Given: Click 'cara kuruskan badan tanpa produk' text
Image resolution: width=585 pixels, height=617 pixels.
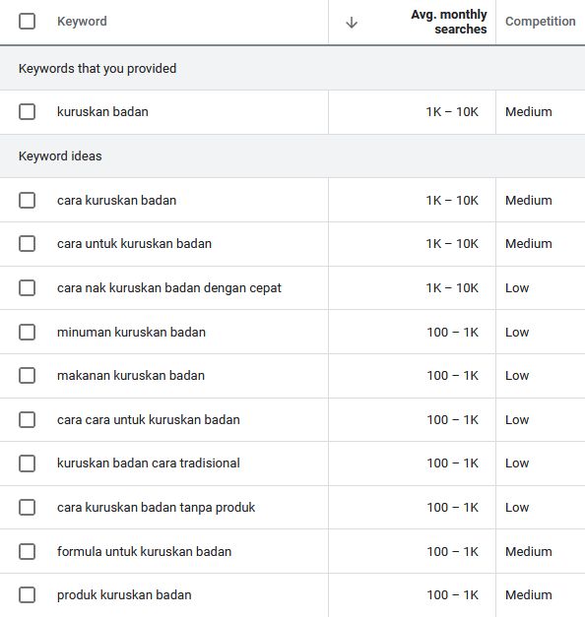Looking at the screenshot, I should tap(156, 508).
